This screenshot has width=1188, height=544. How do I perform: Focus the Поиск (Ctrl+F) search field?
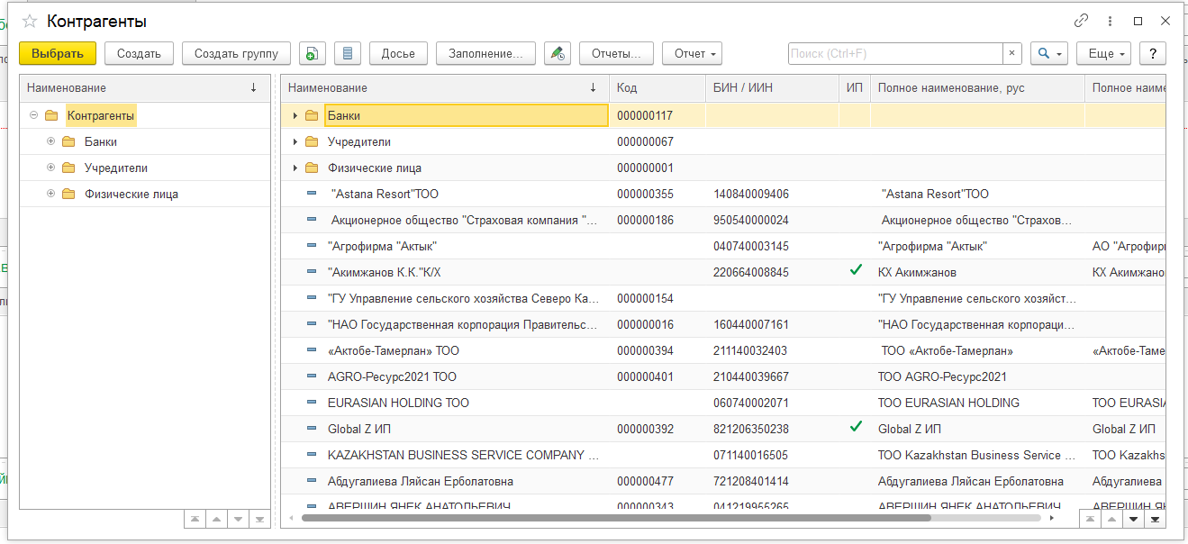pyautogui.click(x=895, y=54)
